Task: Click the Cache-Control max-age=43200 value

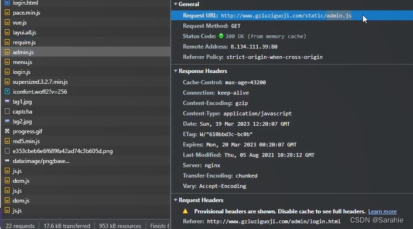Action: click(x=245, y=83)
